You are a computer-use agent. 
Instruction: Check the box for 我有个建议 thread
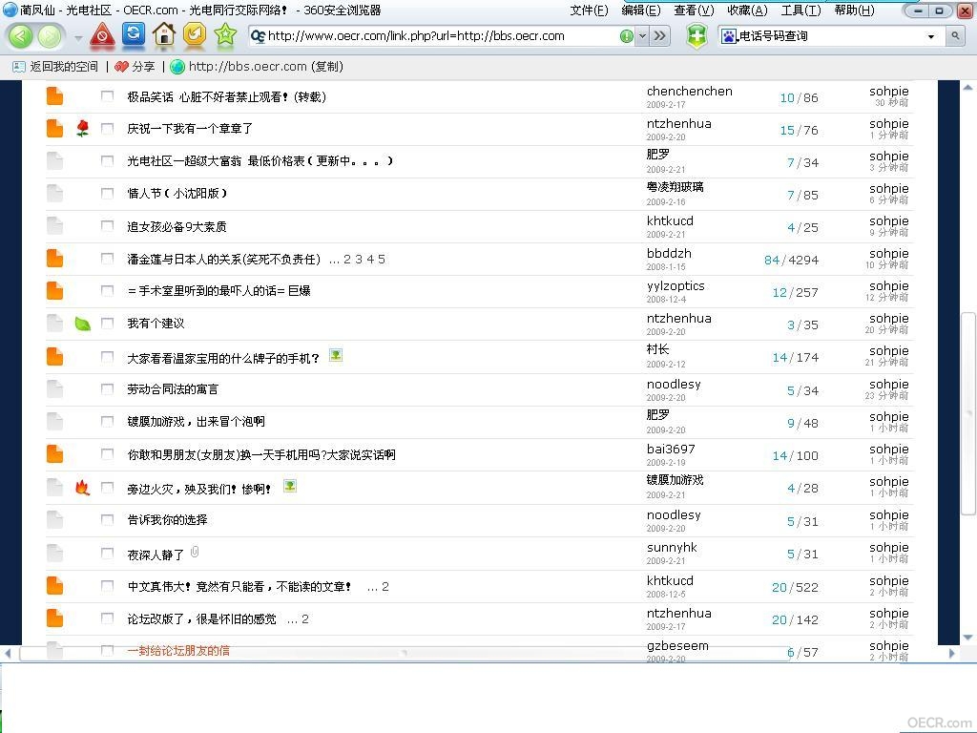tap(107, 323)
